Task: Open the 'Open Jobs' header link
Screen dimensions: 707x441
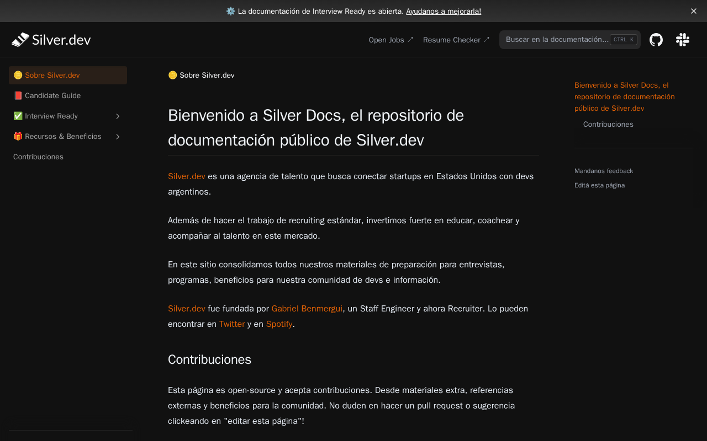Action: (391, 40)
